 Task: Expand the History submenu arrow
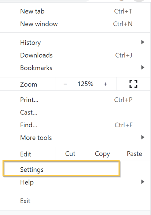(x=143, y=42)
